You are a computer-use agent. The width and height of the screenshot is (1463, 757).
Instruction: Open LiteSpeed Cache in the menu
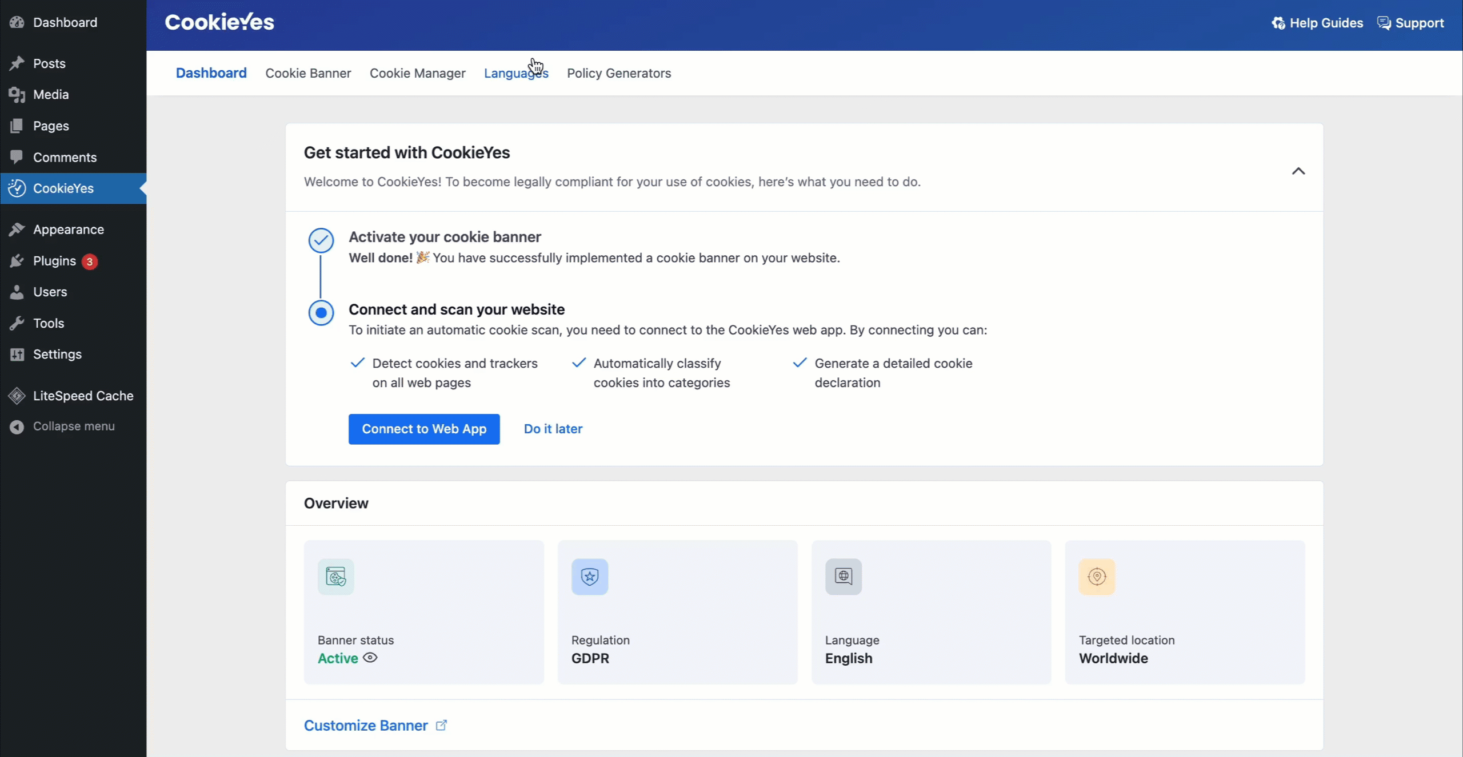(x=73, y=396)
